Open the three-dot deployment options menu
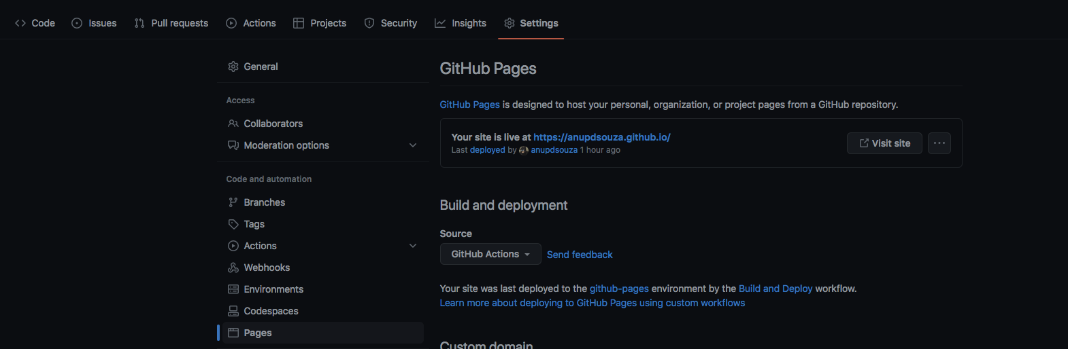 (x=939, y=143)
